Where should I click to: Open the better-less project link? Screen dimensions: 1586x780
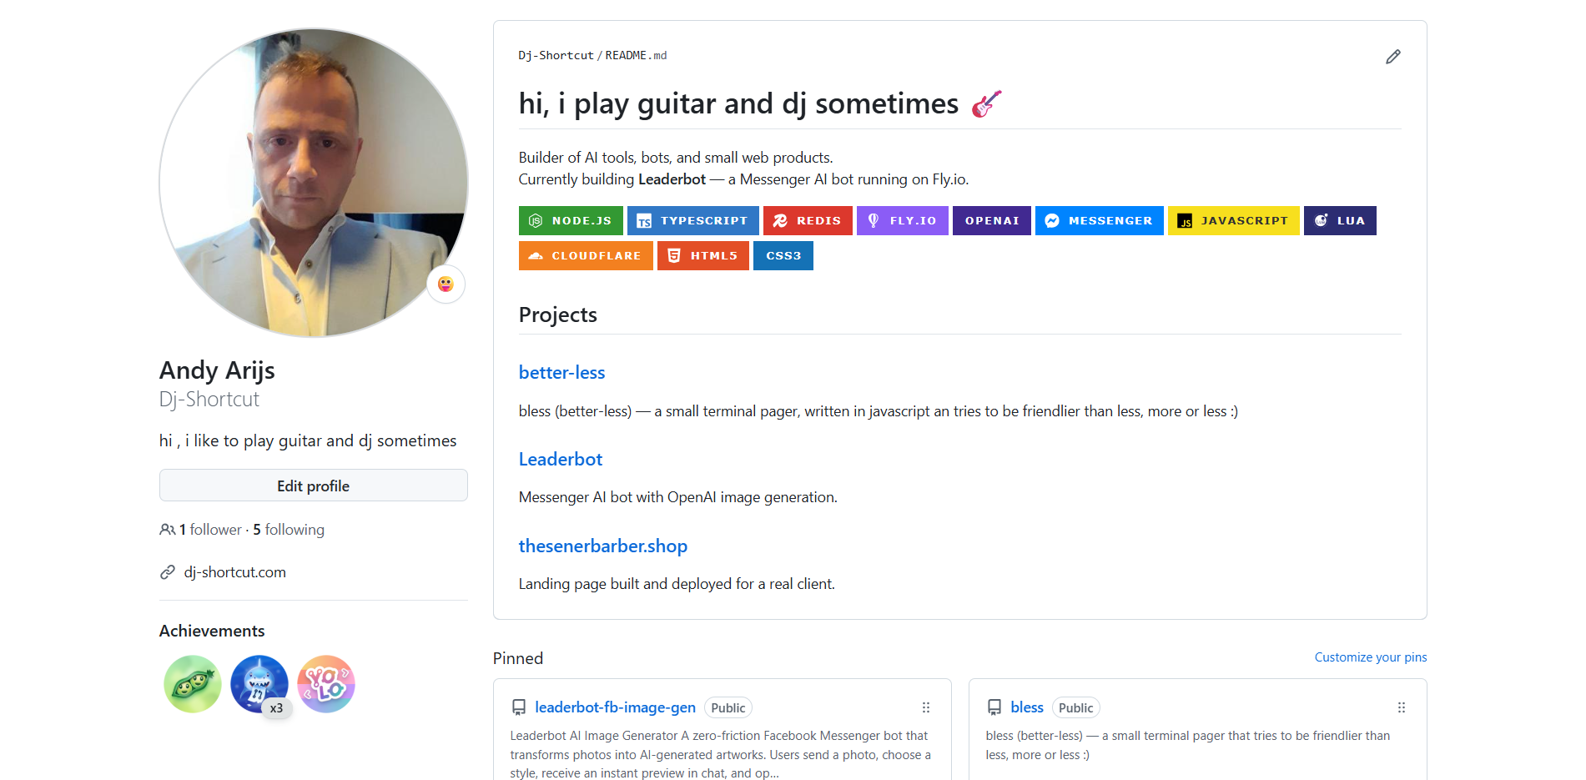(561, 373)
